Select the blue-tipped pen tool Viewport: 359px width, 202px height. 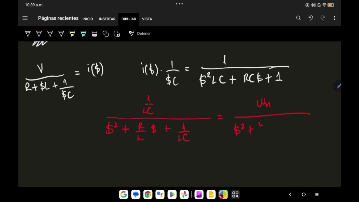61,34
